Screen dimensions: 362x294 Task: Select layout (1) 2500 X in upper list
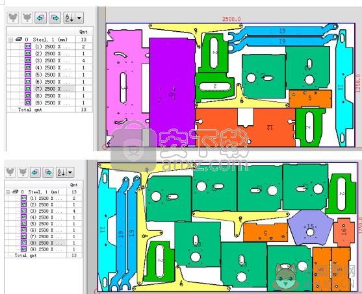(53, 47)
